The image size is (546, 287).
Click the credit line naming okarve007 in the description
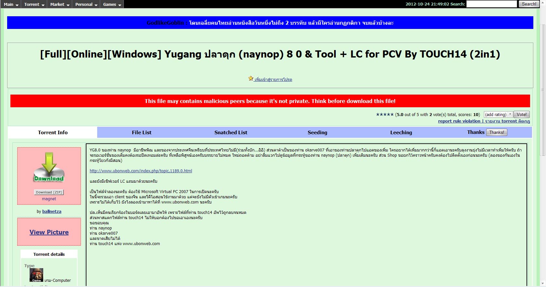click(104, 233)
